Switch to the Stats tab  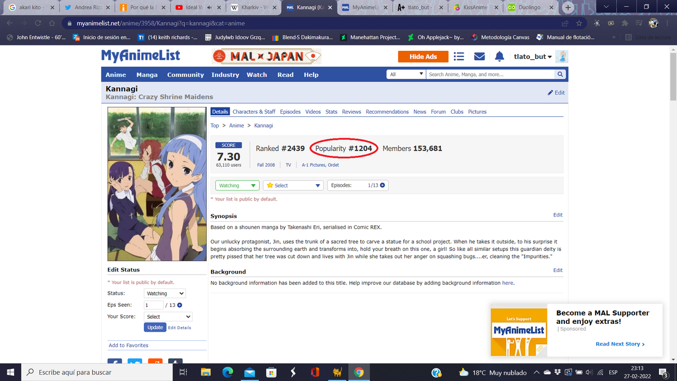pos(331,112)
